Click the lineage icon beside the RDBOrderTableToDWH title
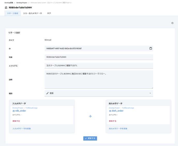 pyautogui.click(x=6, y=8)
